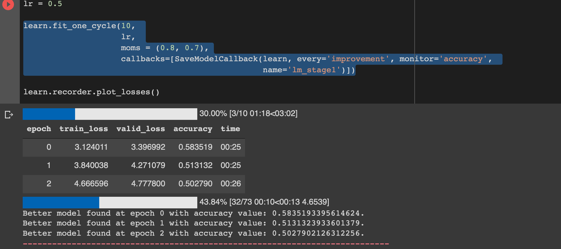Click the 'learn.recorder.plot_losses()' line
This screenshot has width=561, height=249.
point(91,92)
